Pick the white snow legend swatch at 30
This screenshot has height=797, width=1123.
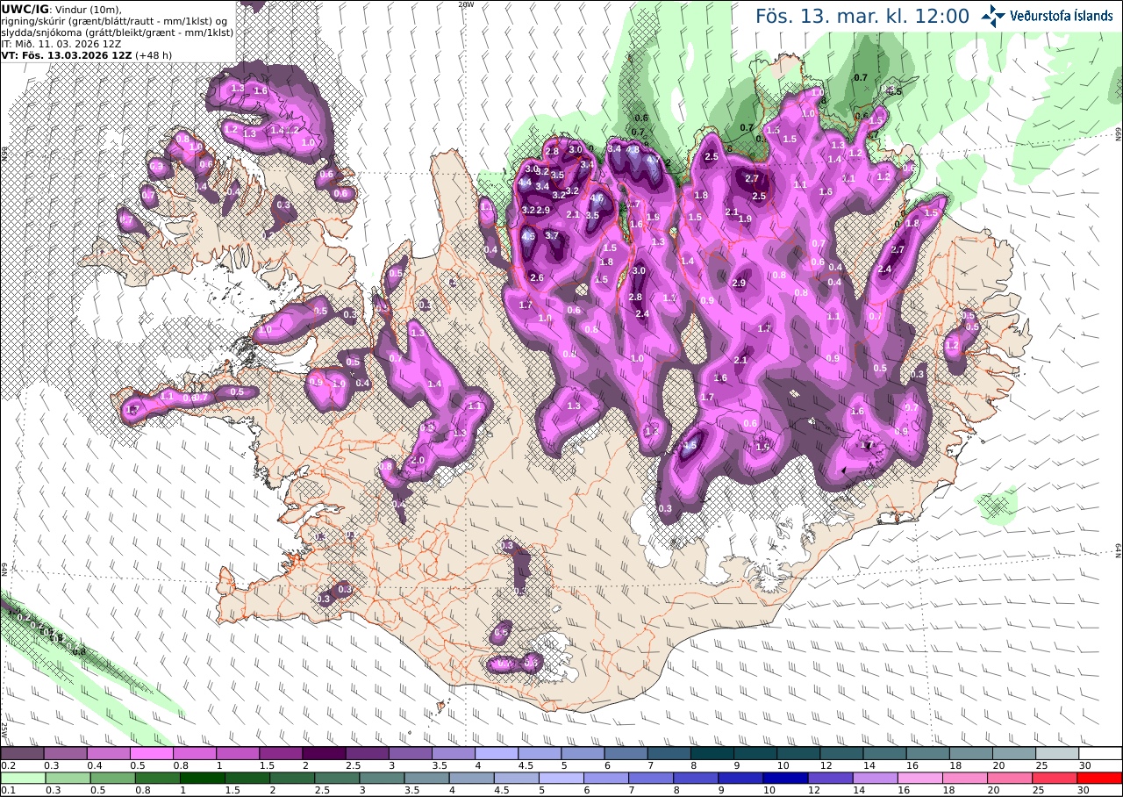pos(1100,753)
